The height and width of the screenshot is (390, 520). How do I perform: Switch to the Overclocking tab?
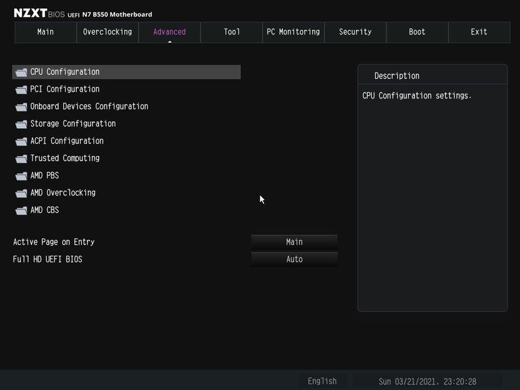coord(107,32)
